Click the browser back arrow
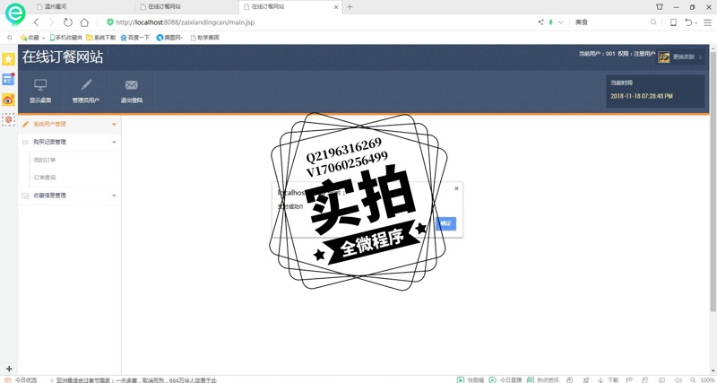This screenshot has height=383, width=717. click(36, 22)
